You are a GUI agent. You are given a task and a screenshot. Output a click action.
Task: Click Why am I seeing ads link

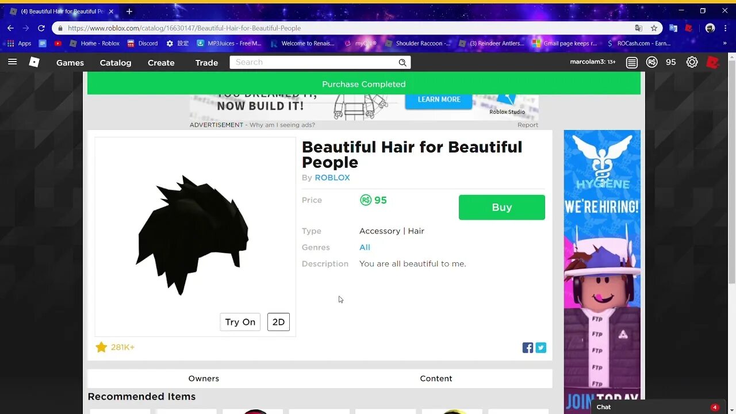282,125
